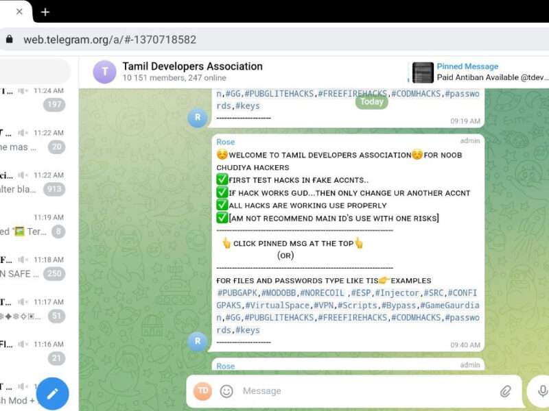
Task: Click '10 151 members, 247 online' text
Action: click(x=174, y=77)
